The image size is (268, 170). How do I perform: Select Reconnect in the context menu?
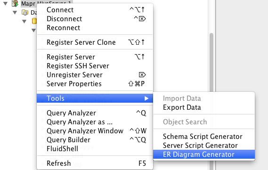[95, 28]
